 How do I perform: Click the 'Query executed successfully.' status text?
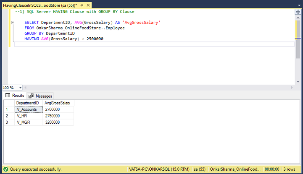click(36, 169)
